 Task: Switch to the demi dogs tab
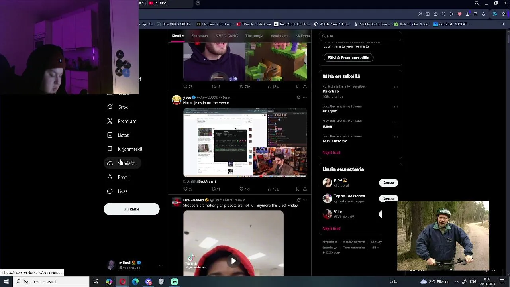(x=279, y=36)
